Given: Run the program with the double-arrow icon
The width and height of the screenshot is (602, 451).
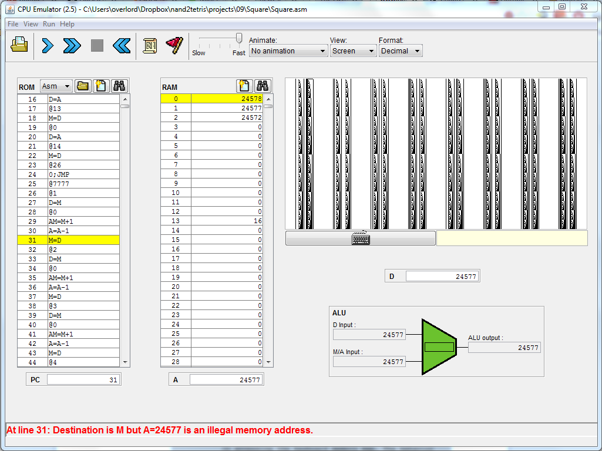Looking at the screenshot, I should 72,46.
